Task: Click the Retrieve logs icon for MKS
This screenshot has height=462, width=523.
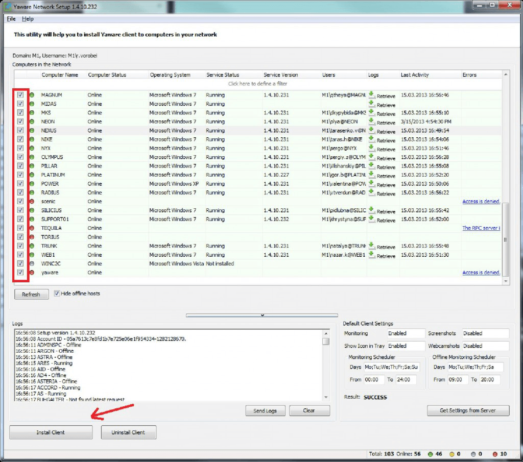Action: coord(371,113)
